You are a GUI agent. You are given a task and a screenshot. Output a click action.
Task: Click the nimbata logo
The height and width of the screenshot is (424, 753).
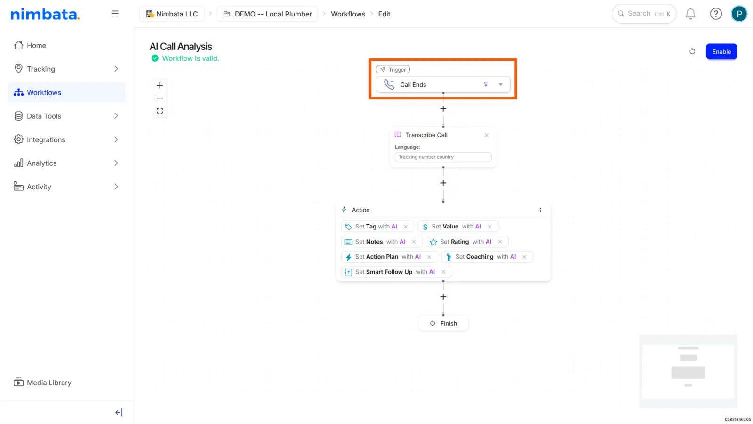(45, 14)
